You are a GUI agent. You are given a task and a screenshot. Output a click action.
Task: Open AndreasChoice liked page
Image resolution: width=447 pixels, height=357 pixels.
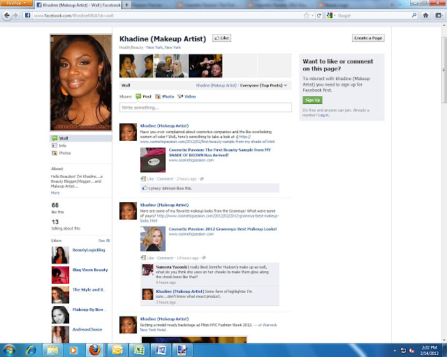coord(87,329)
